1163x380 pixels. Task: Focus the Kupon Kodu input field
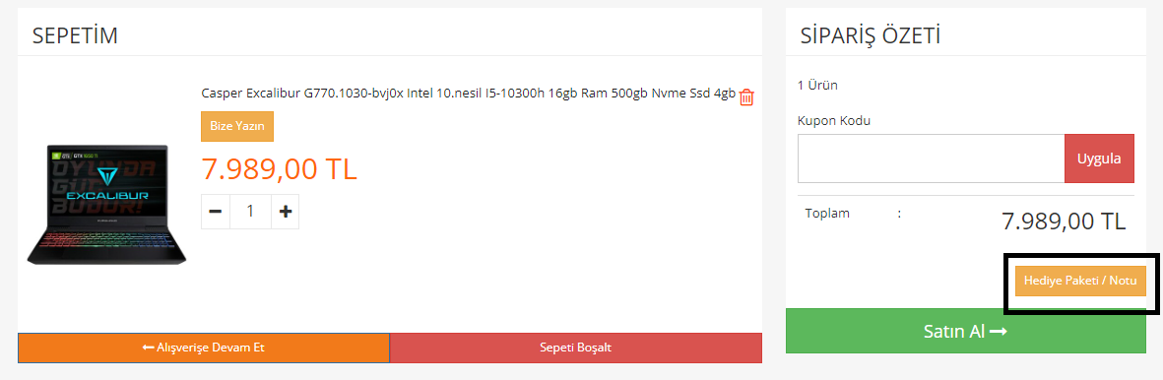pyautogui.click(x=931, y=158)
